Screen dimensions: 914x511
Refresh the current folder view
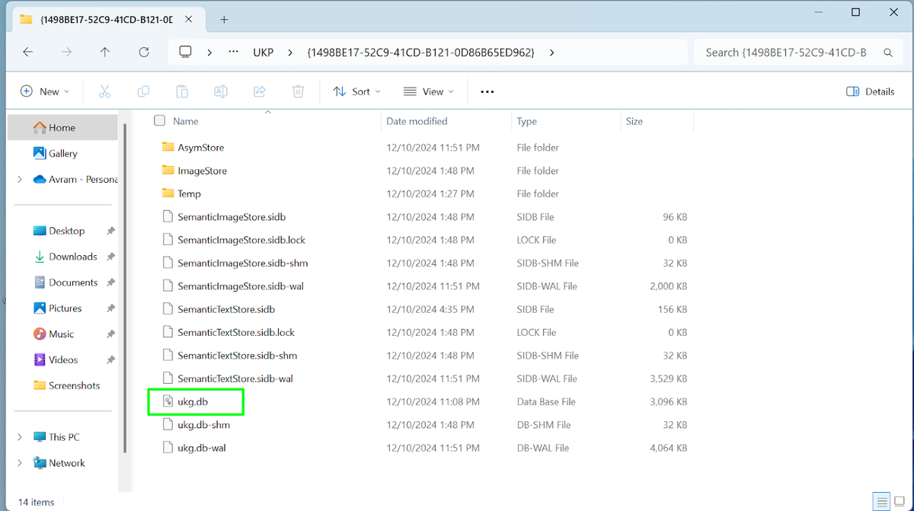coord(144,53)
